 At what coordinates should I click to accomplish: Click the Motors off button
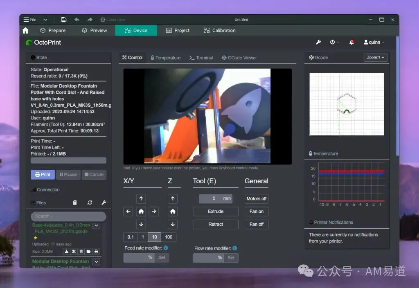(257, 198)
